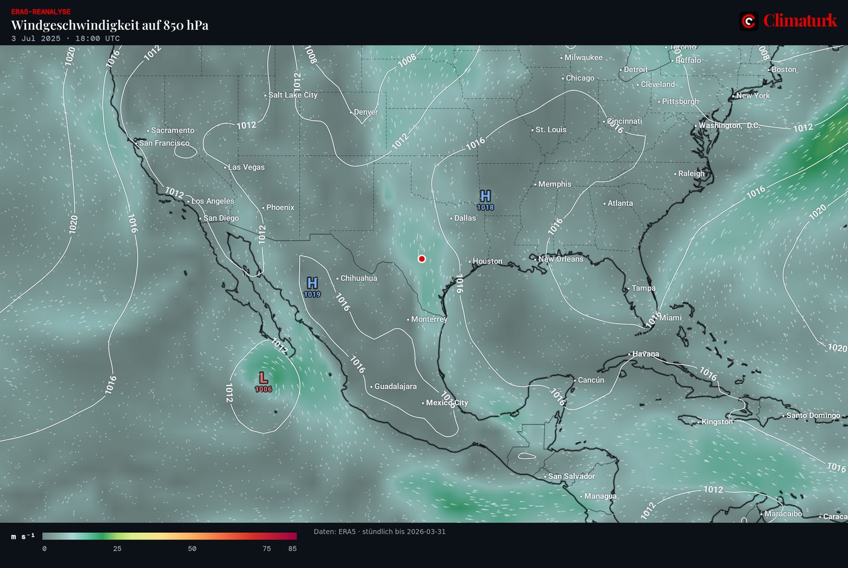Screen dimensions: 848x568
Task: Open the Climaturk brand name link
Action: tap(800, 21)
